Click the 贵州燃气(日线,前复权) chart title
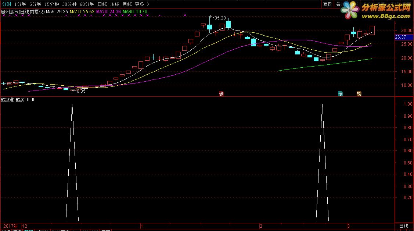The height and width of the screenshot is (231, 414). [x=23, y=12]
